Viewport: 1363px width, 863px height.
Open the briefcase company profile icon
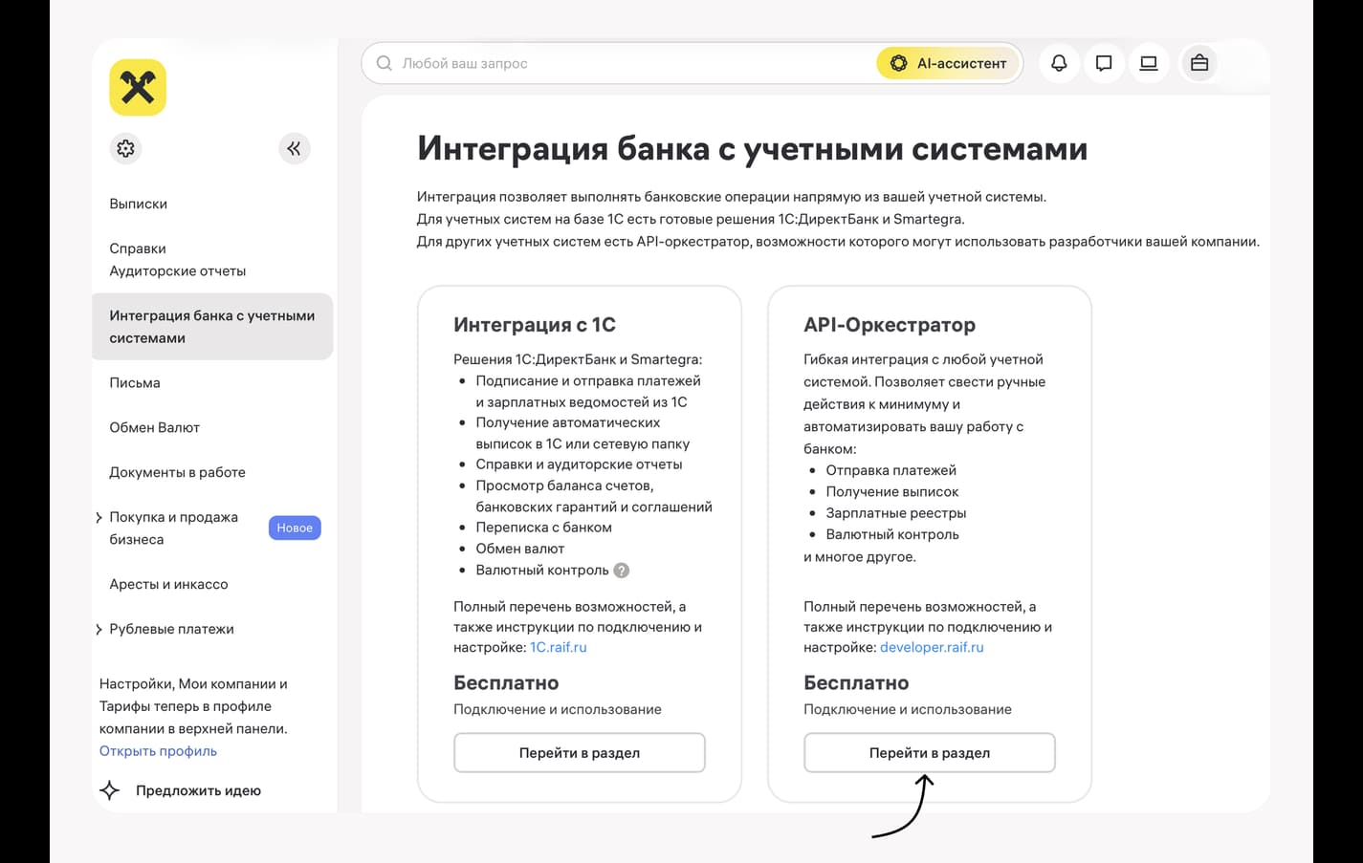[x=1199, y=63]
